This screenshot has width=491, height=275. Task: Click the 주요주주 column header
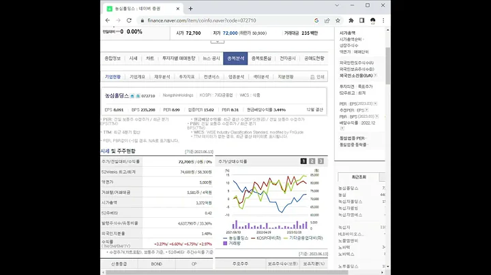tap(240, 263)
